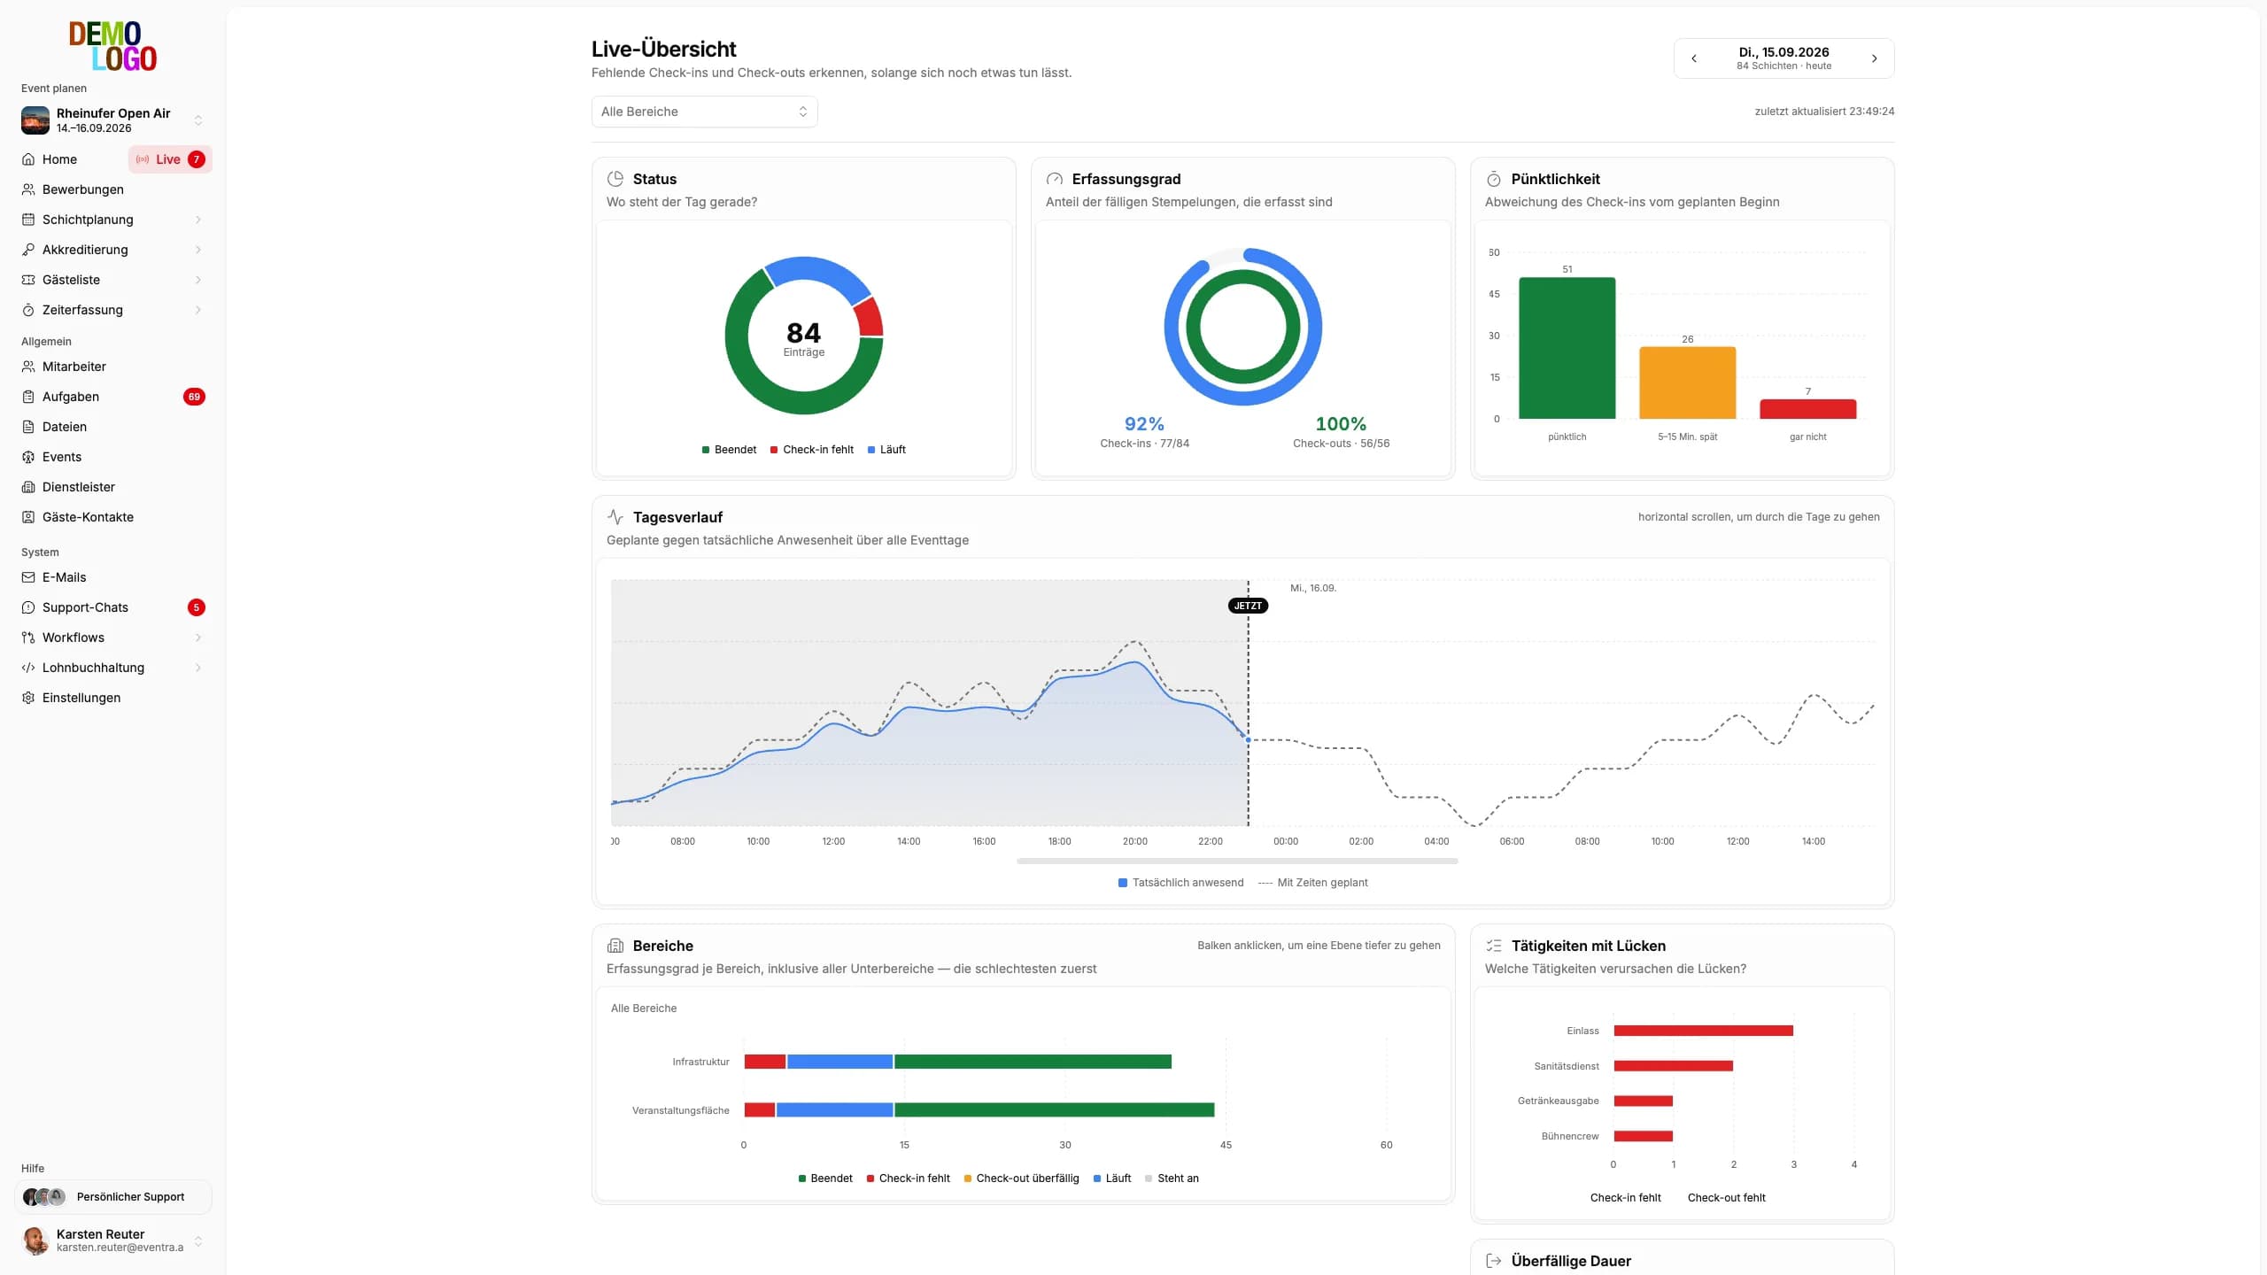Image resolution: width=2267 pixels, height=1275 pixels.
Task: Click the Tagesverlauf horizontal scrollbar
Action: click(1237, 861)
